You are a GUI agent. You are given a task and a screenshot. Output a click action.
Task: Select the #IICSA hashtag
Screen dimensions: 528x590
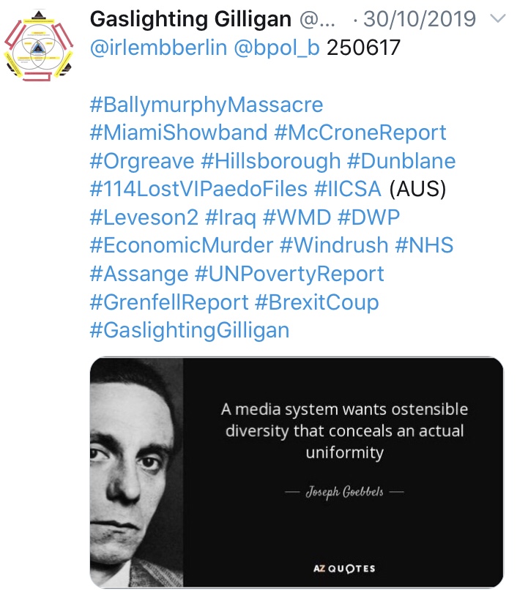coord(347,189)
